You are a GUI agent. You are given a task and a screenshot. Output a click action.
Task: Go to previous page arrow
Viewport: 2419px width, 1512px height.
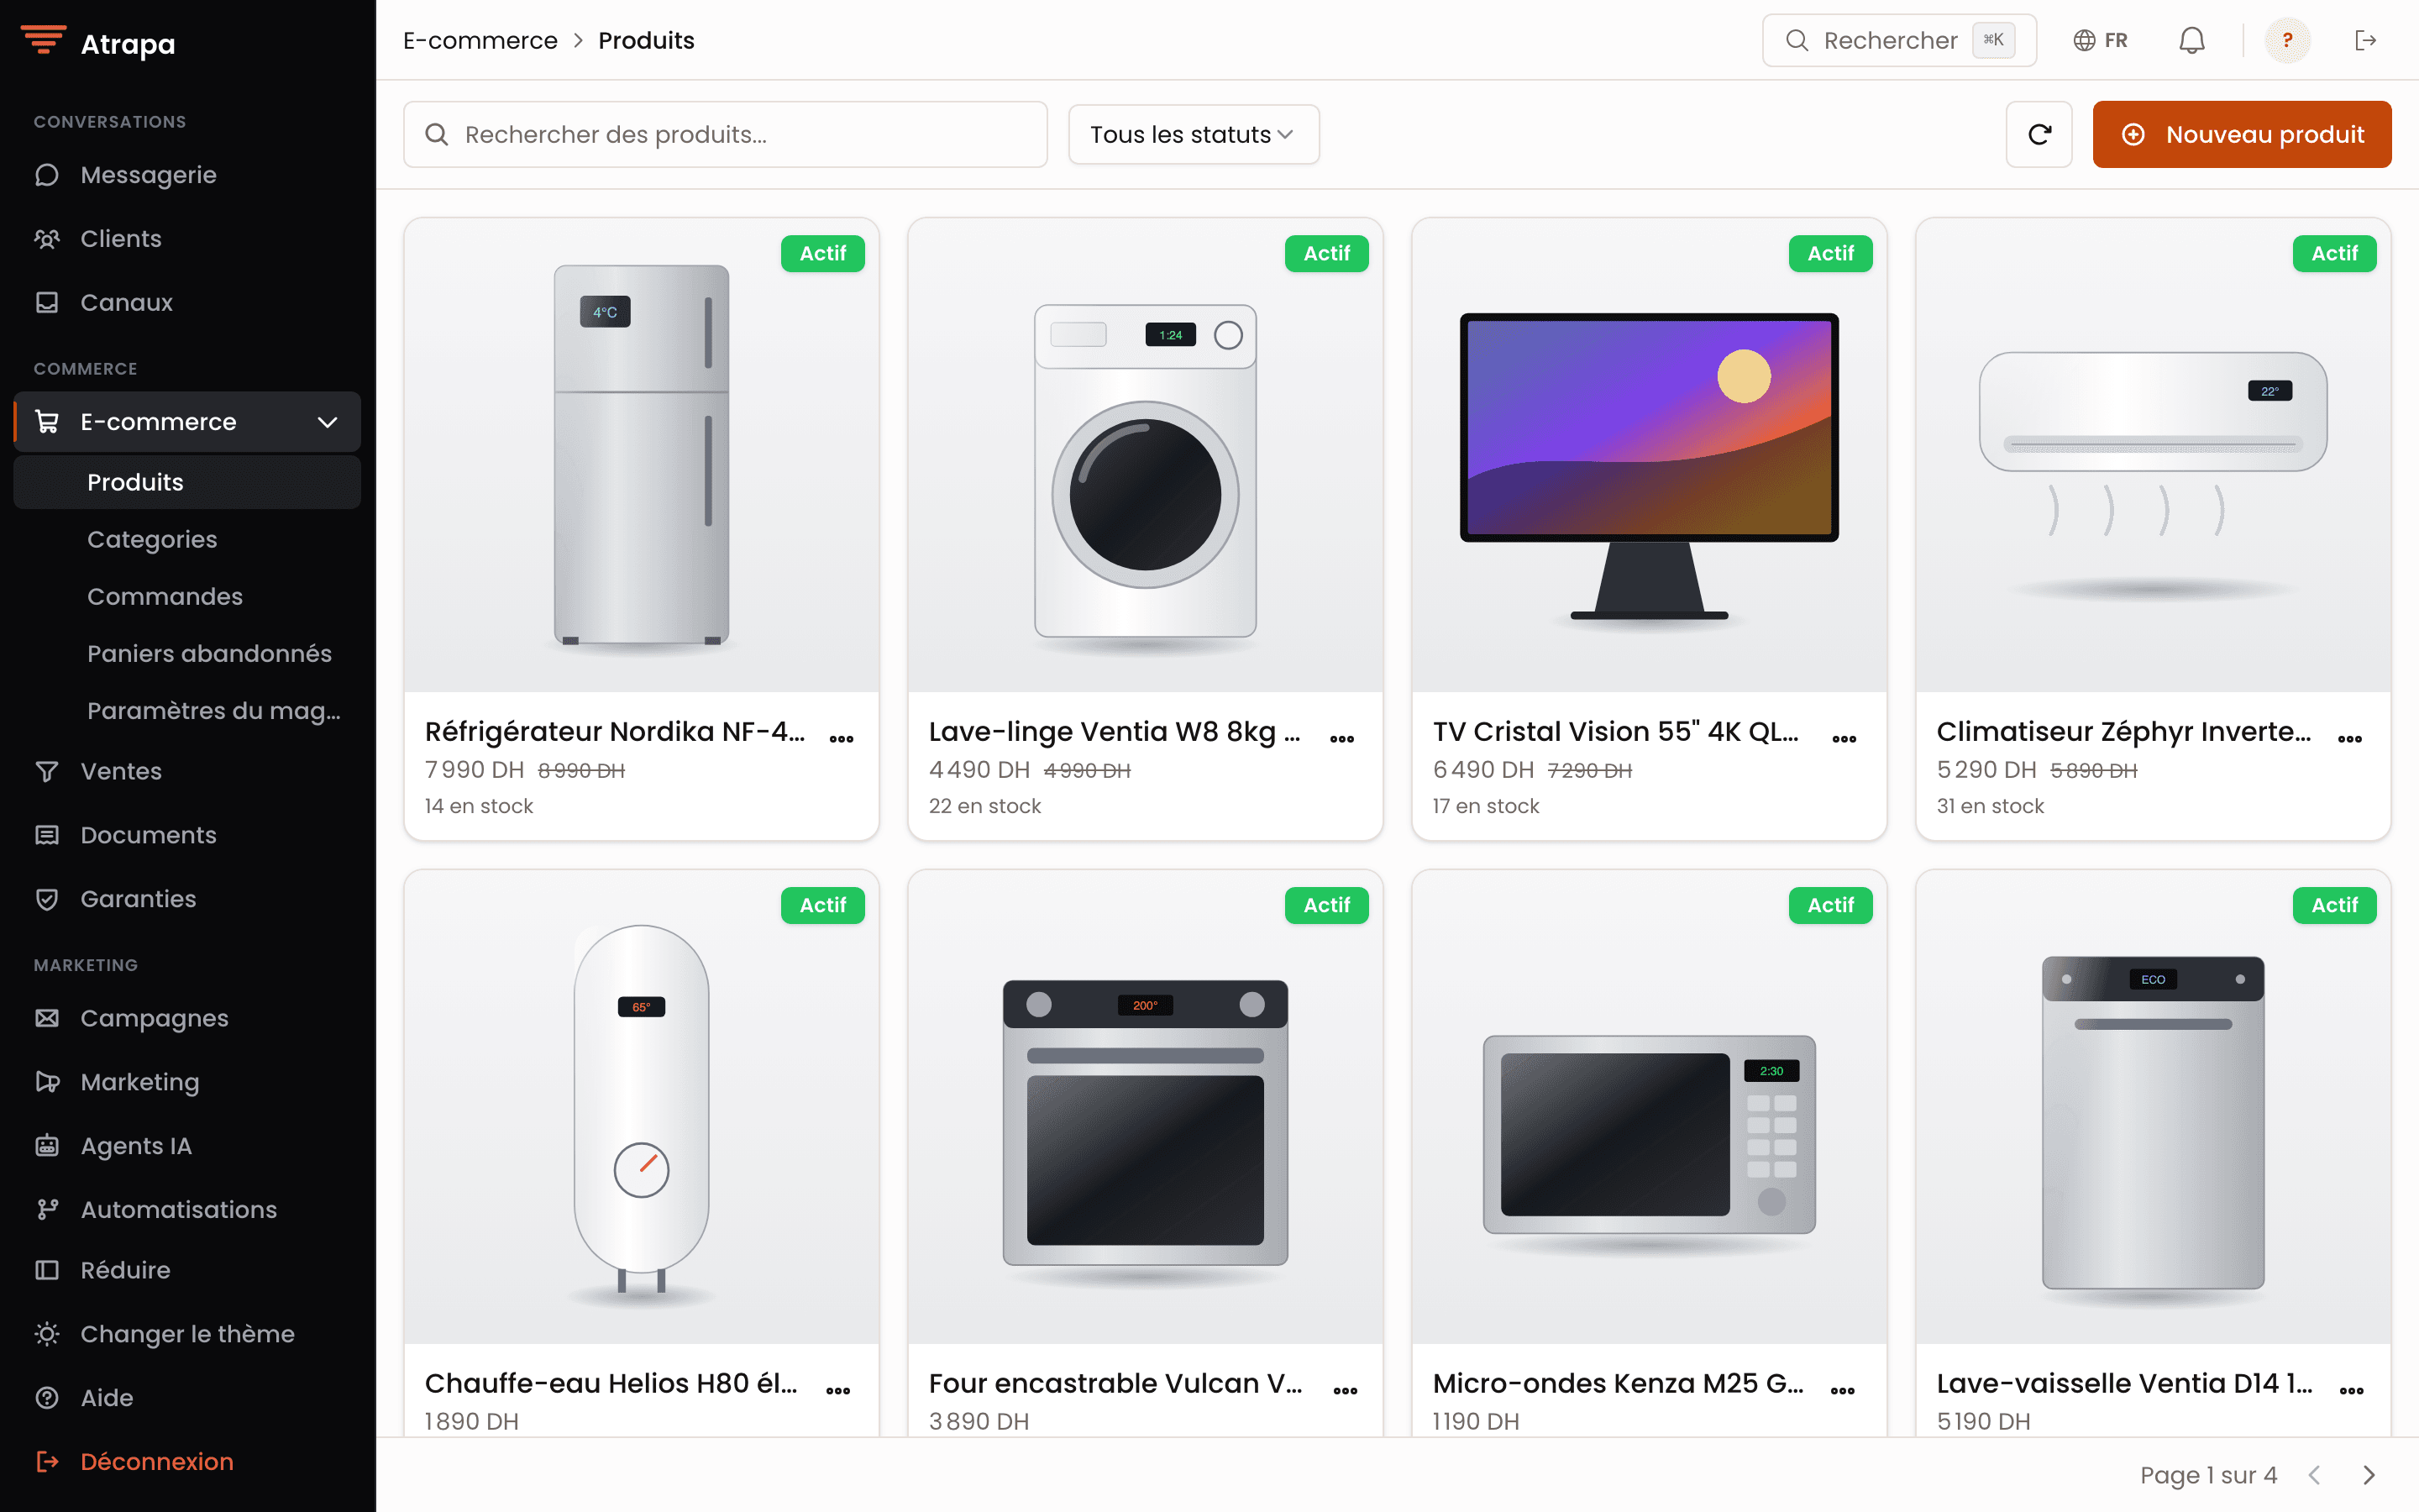point(2314,1475)
